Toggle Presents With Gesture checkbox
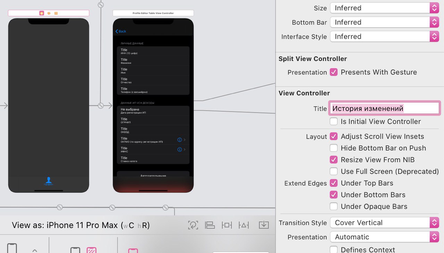 [x=334, y=72]
